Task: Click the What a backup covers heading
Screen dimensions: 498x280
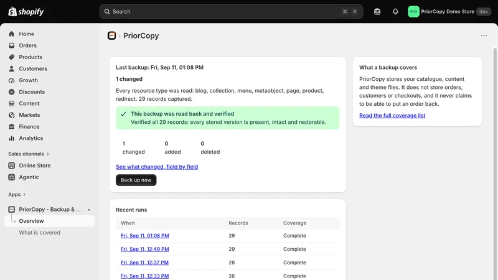Action: pyautogui.click(x=388, y=67)
